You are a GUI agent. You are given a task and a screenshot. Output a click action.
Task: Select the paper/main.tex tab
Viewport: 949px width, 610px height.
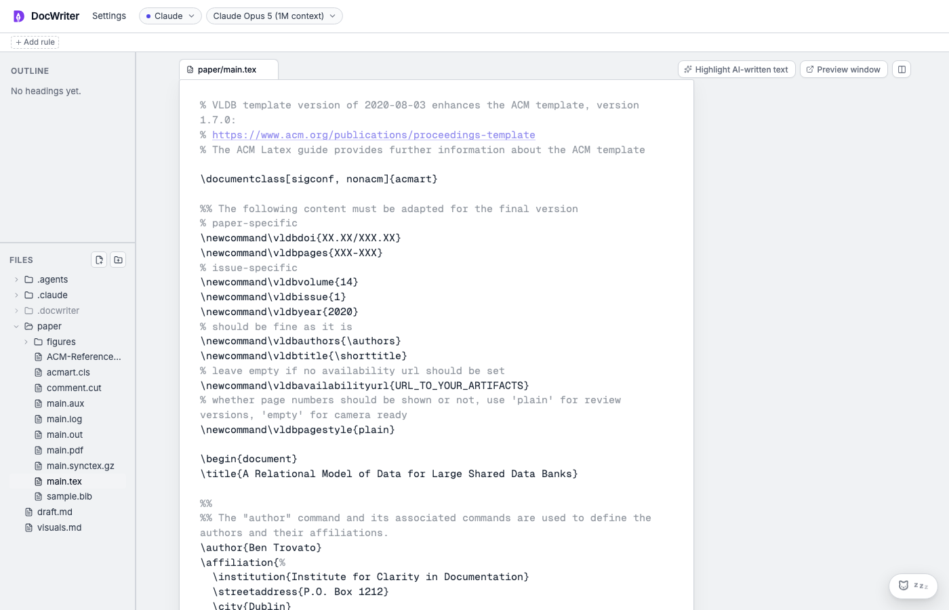click(228, 69)
